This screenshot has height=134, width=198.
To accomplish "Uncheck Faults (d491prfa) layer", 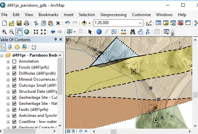I will pyautogui.click(x=14, y=110).
